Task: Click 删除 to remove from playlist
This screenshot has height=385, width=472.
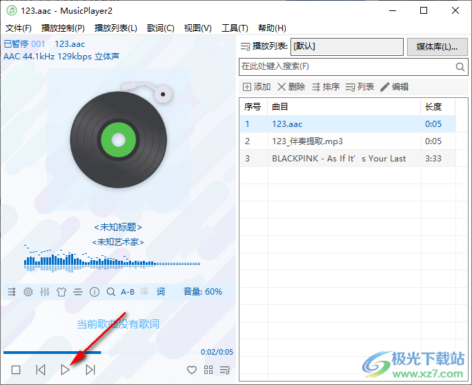Action: pyautogui.click(x=291, y=87)
